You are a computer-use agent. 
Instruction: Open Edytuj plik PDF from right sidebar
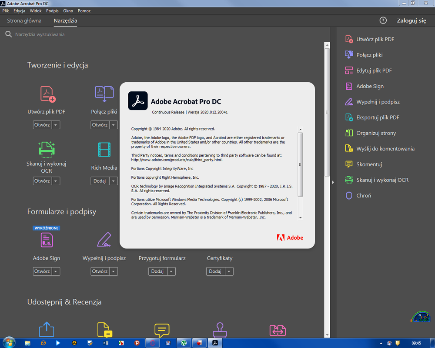coord(369,70)
